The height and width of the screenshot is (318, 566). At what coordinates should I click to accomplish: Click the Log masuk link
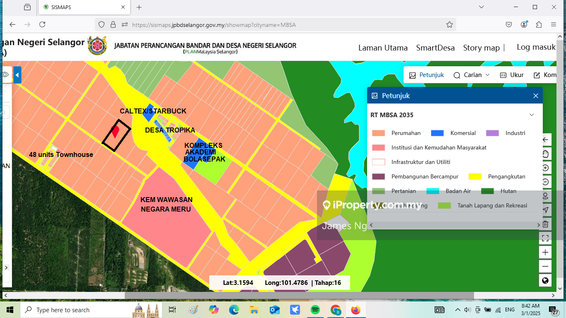(536, 47)
